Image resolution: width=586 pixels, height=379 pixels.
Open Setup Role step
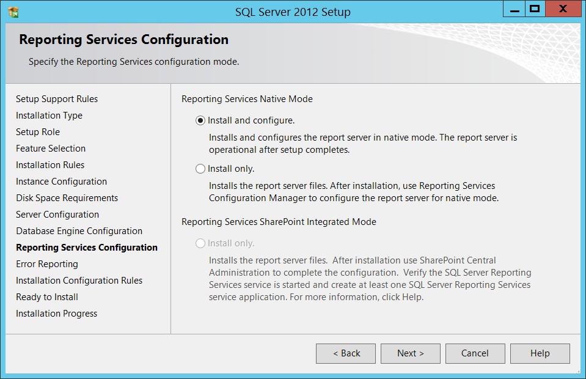pyautogui.click(x=38, y=132)
